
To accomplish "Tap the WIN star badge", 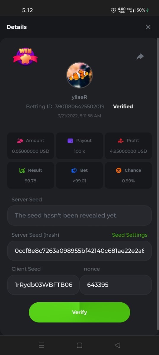I will [25, 57].
